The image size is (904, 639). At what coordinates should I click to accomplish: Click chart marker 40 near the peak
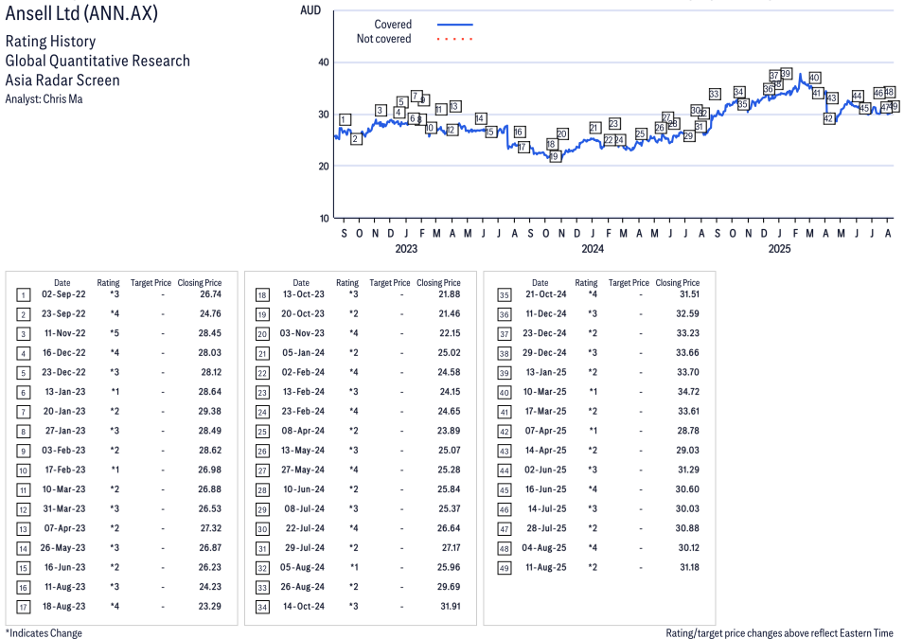pos(814,78)
